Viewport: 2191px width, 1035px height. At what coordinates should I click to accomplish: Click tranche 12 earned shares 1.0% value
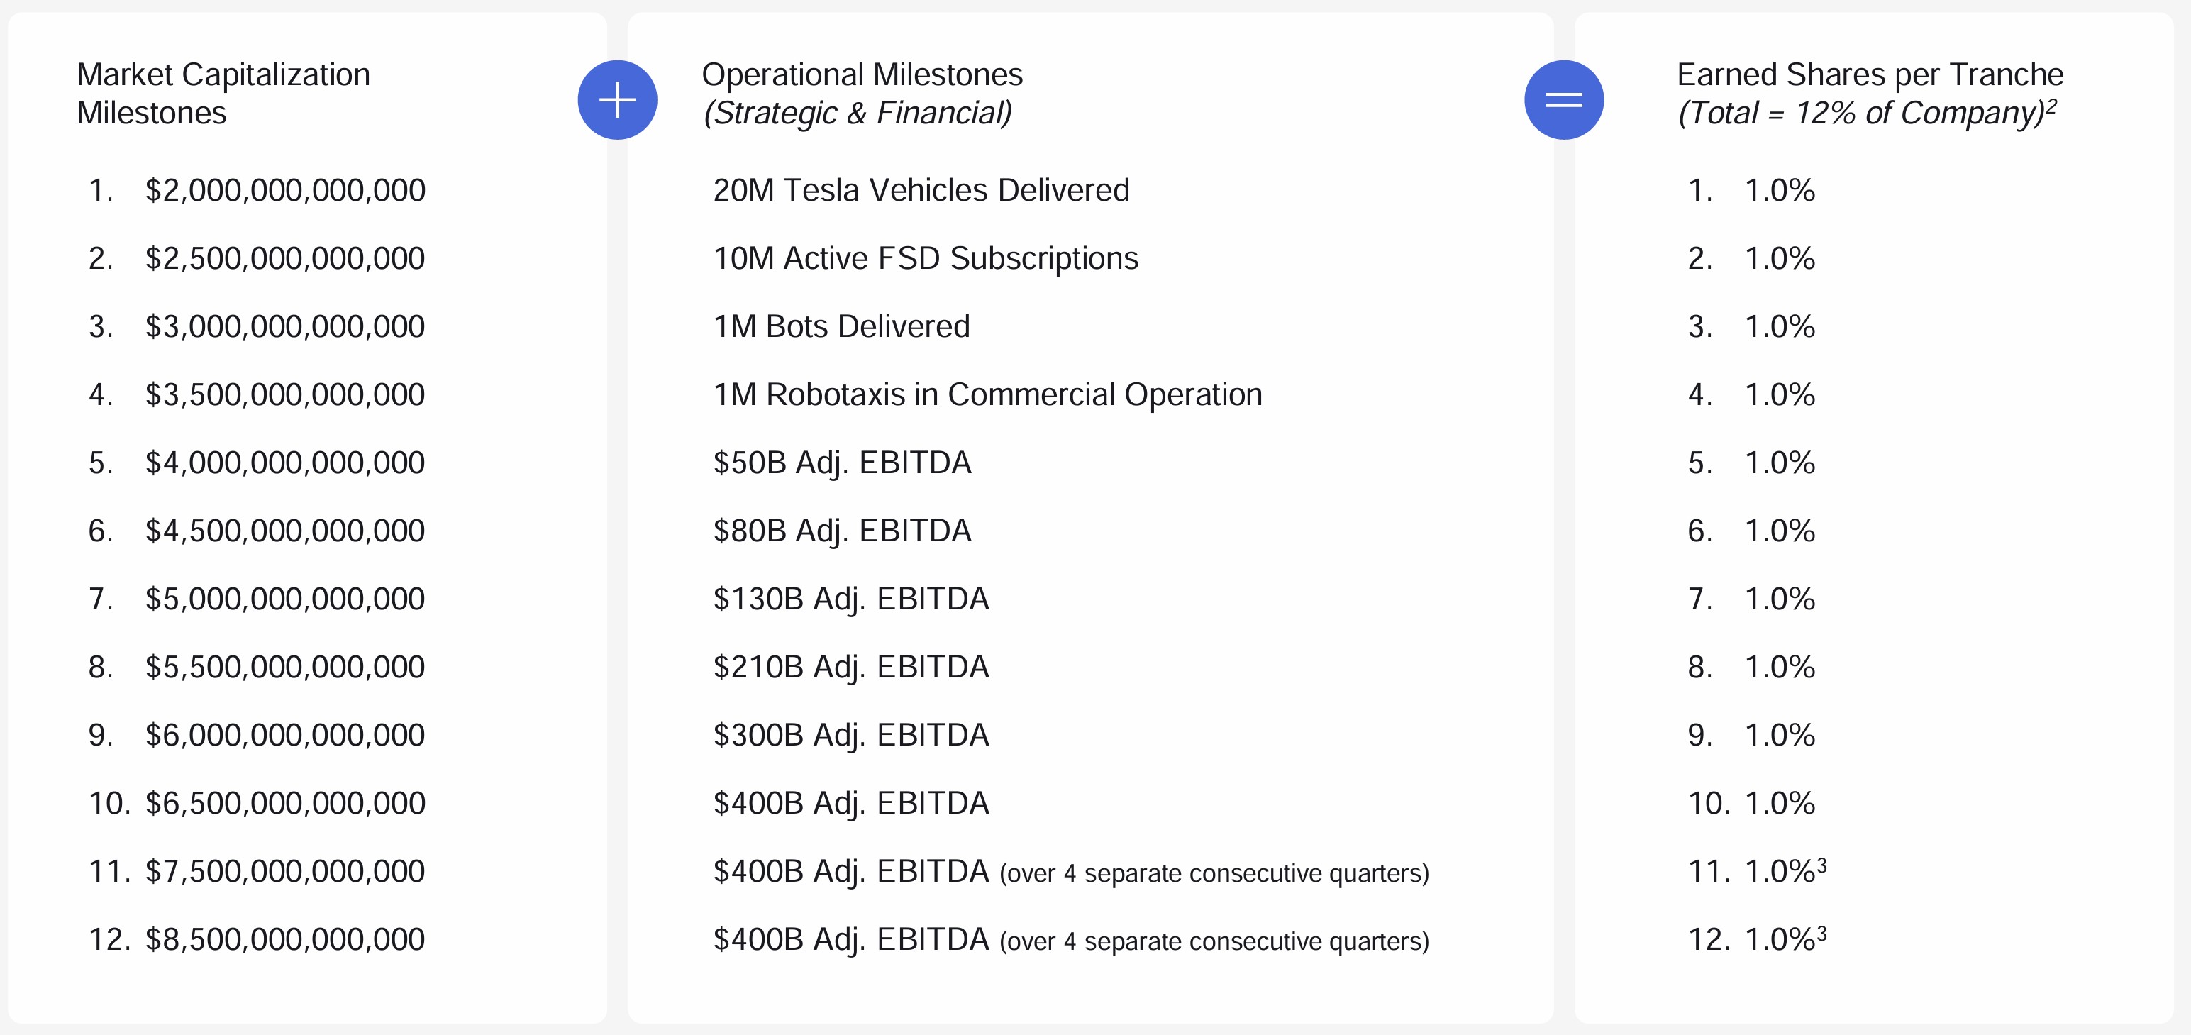pos(1780,939)
